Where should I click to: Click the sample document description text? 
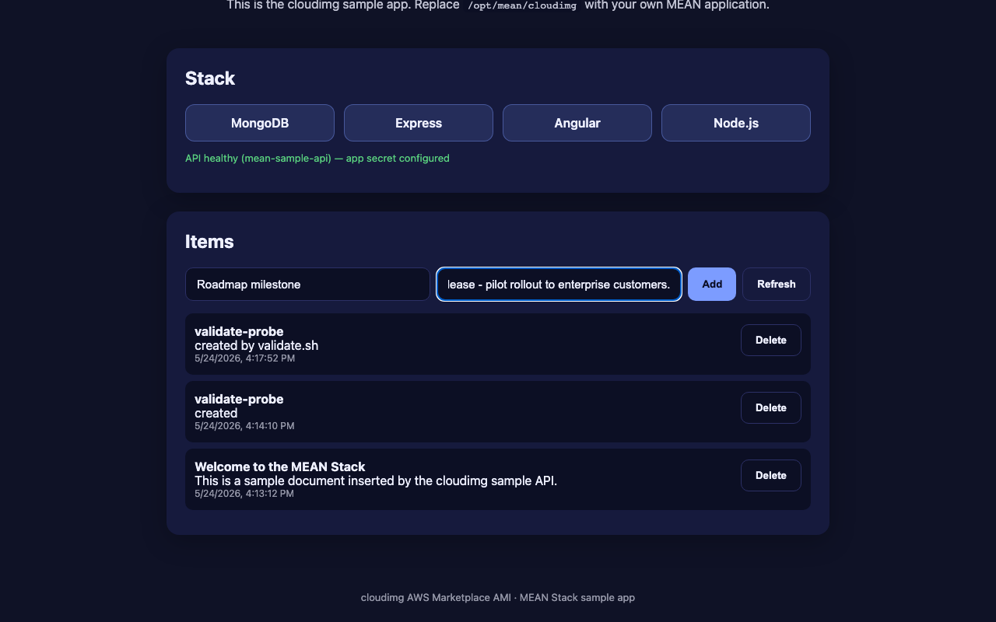coord(376,480)
